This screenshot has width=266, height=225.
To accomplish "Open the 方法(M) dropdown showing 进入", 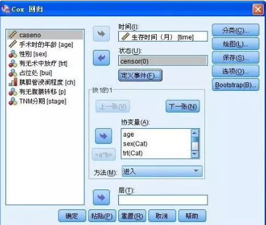I will [x=162, y=171].
